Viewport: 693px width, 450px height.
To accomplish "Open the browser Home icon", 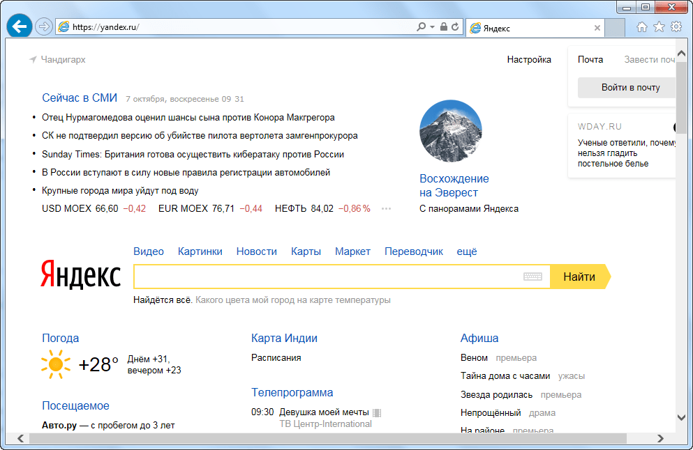I will pos(642,27).
